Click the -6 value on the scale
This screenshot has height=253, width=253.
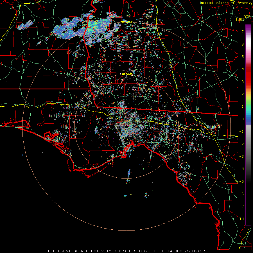tap(241, 194)
